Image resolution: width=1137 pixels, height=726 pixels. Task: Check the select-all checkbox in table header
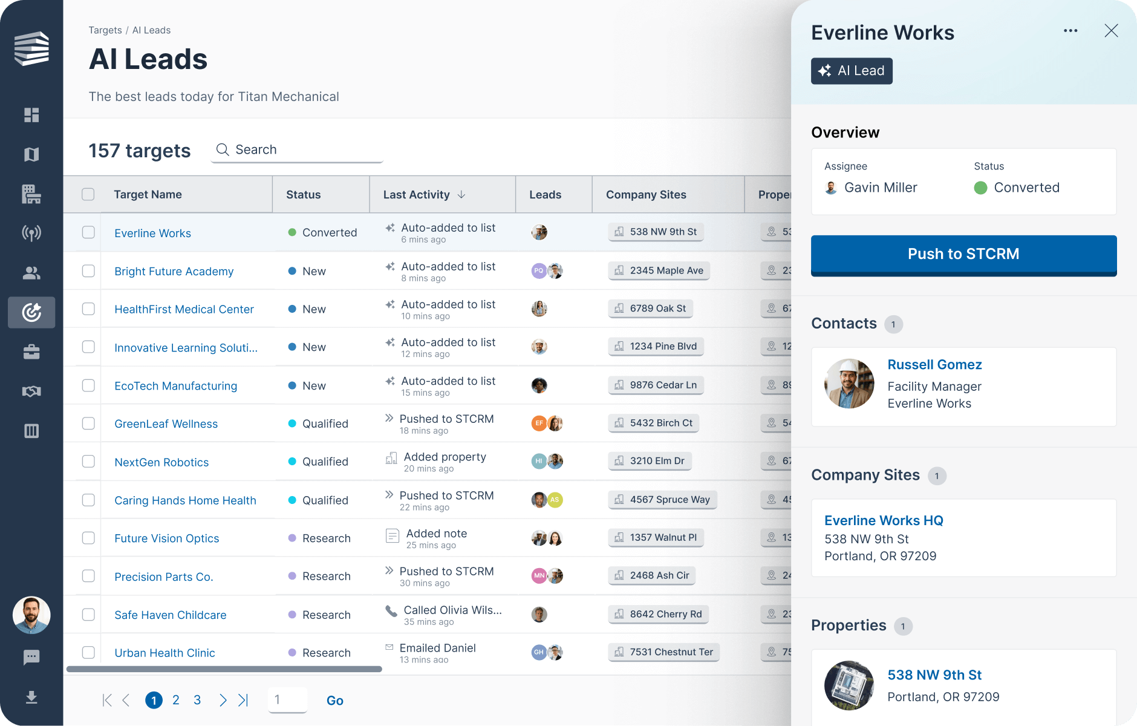tap(88, 194)
